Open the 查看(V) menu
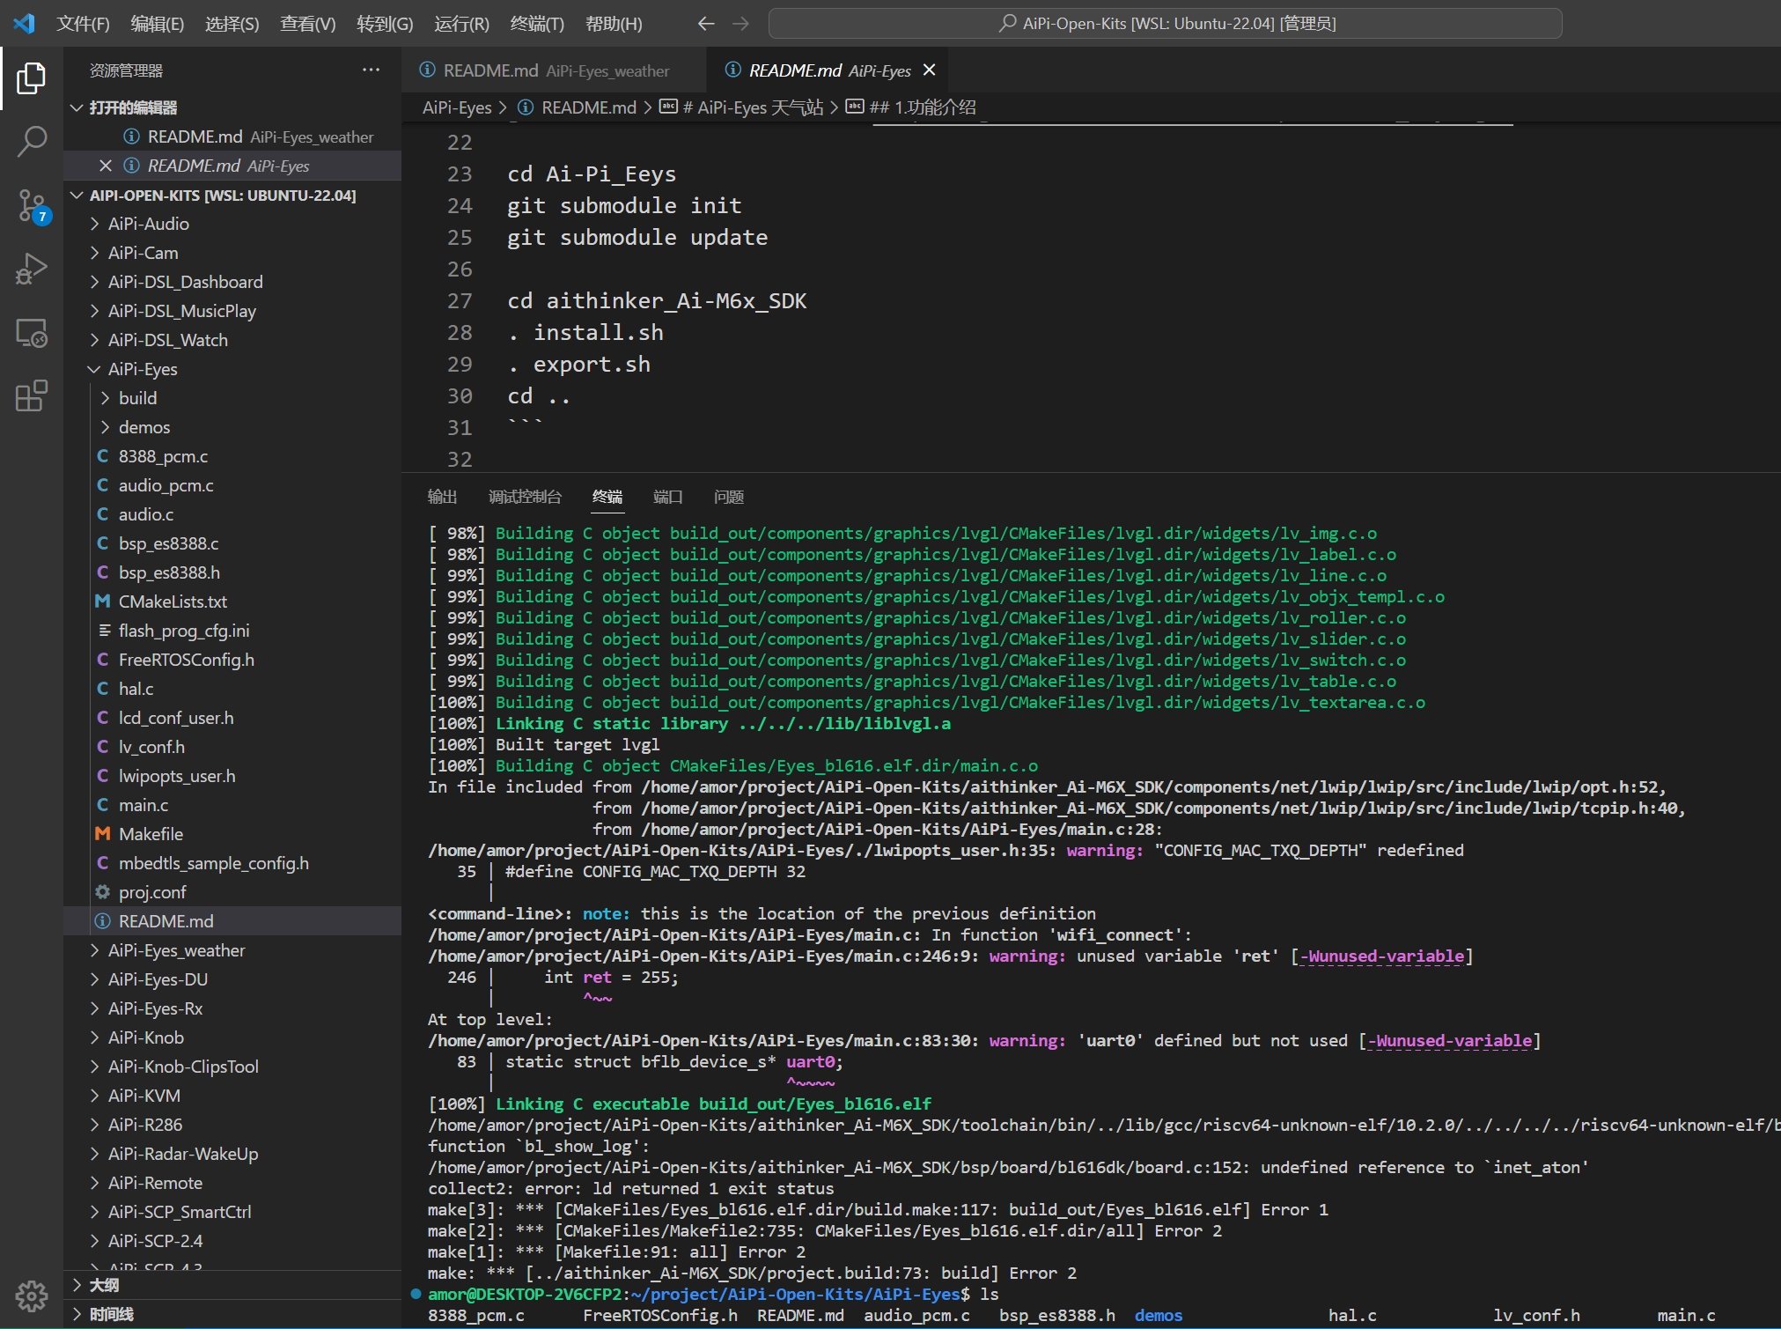Viewport: 1781px width, 1329px height. click(307, 24)
